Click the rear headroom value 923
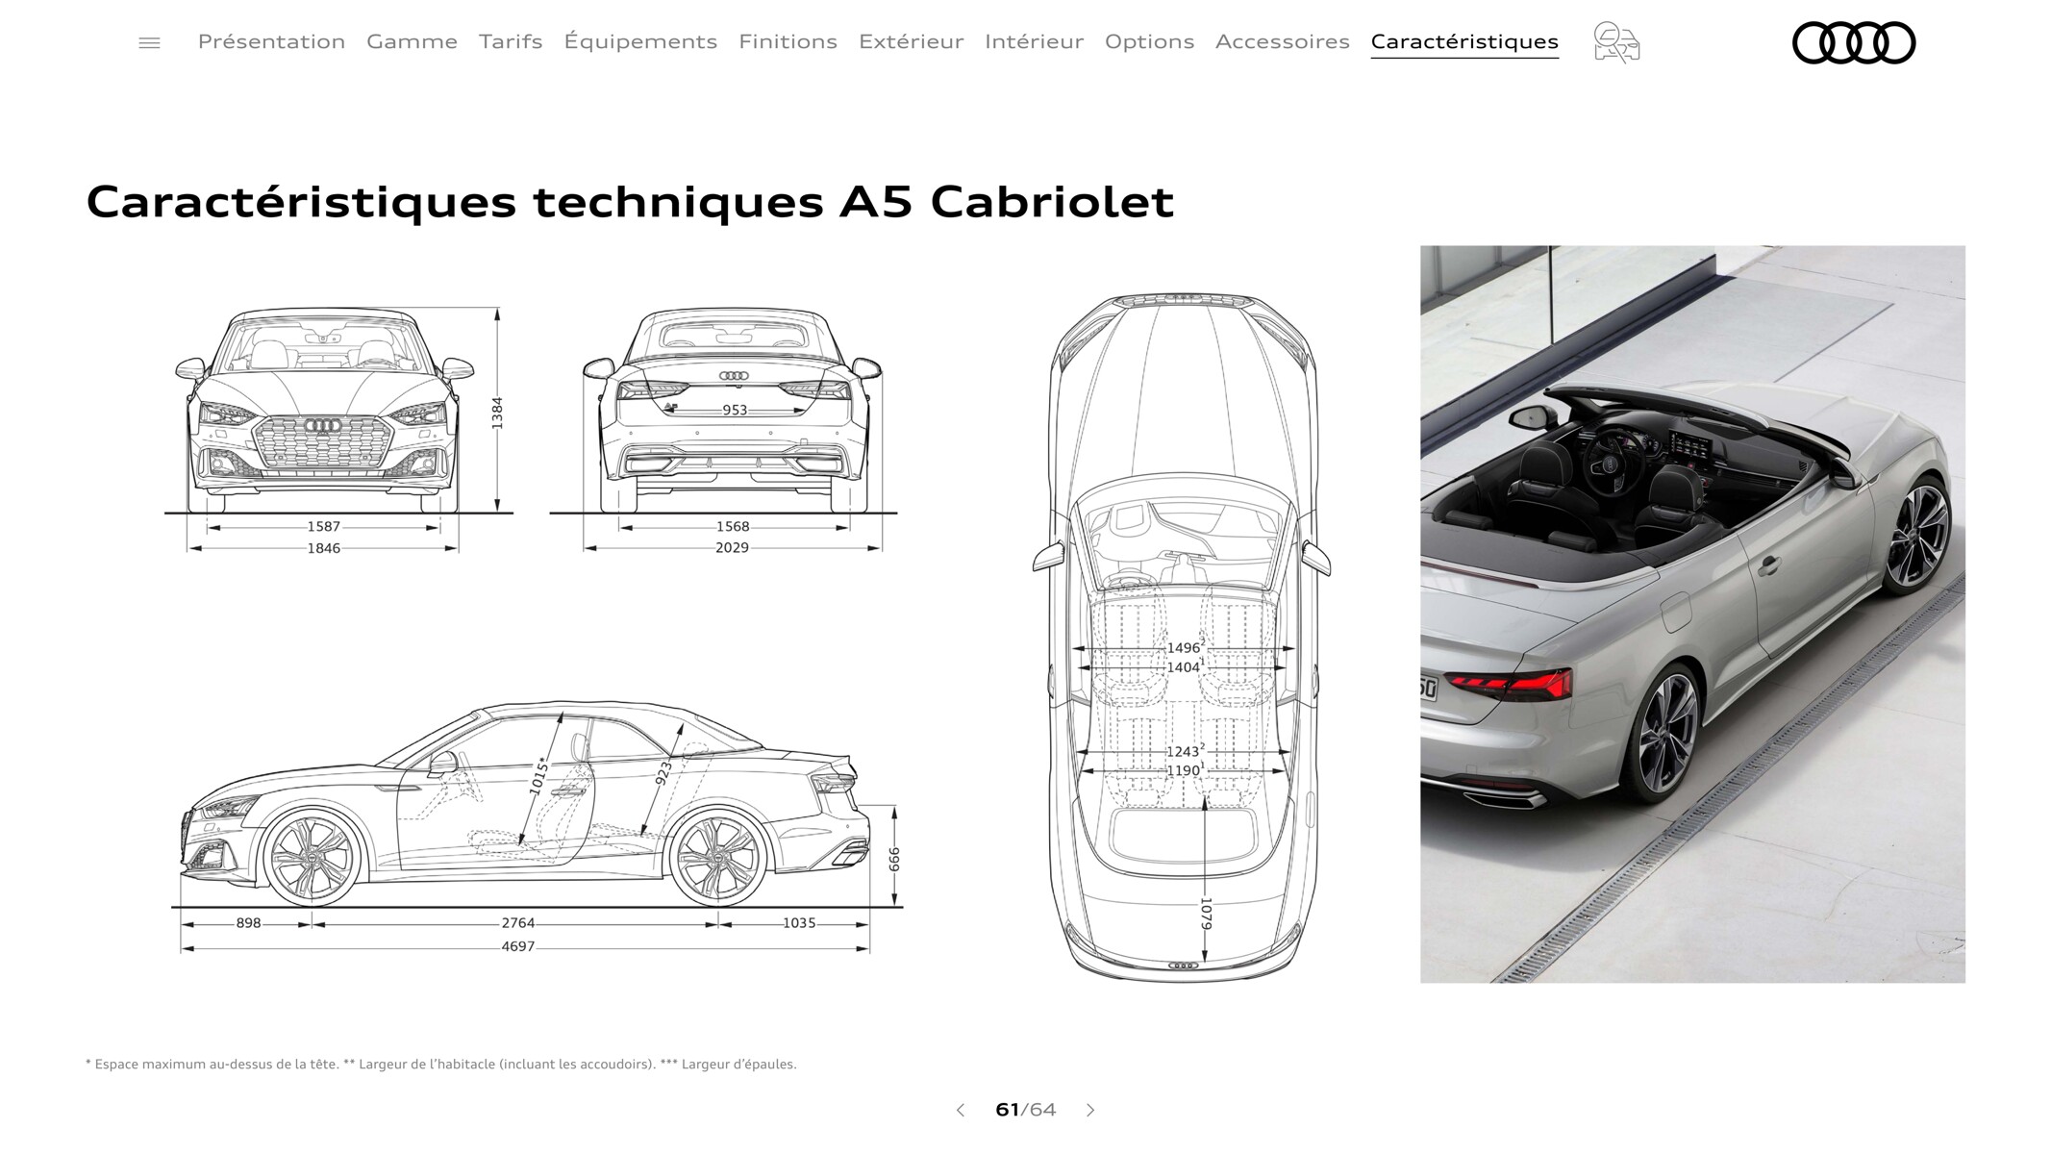 pos(663,773)
